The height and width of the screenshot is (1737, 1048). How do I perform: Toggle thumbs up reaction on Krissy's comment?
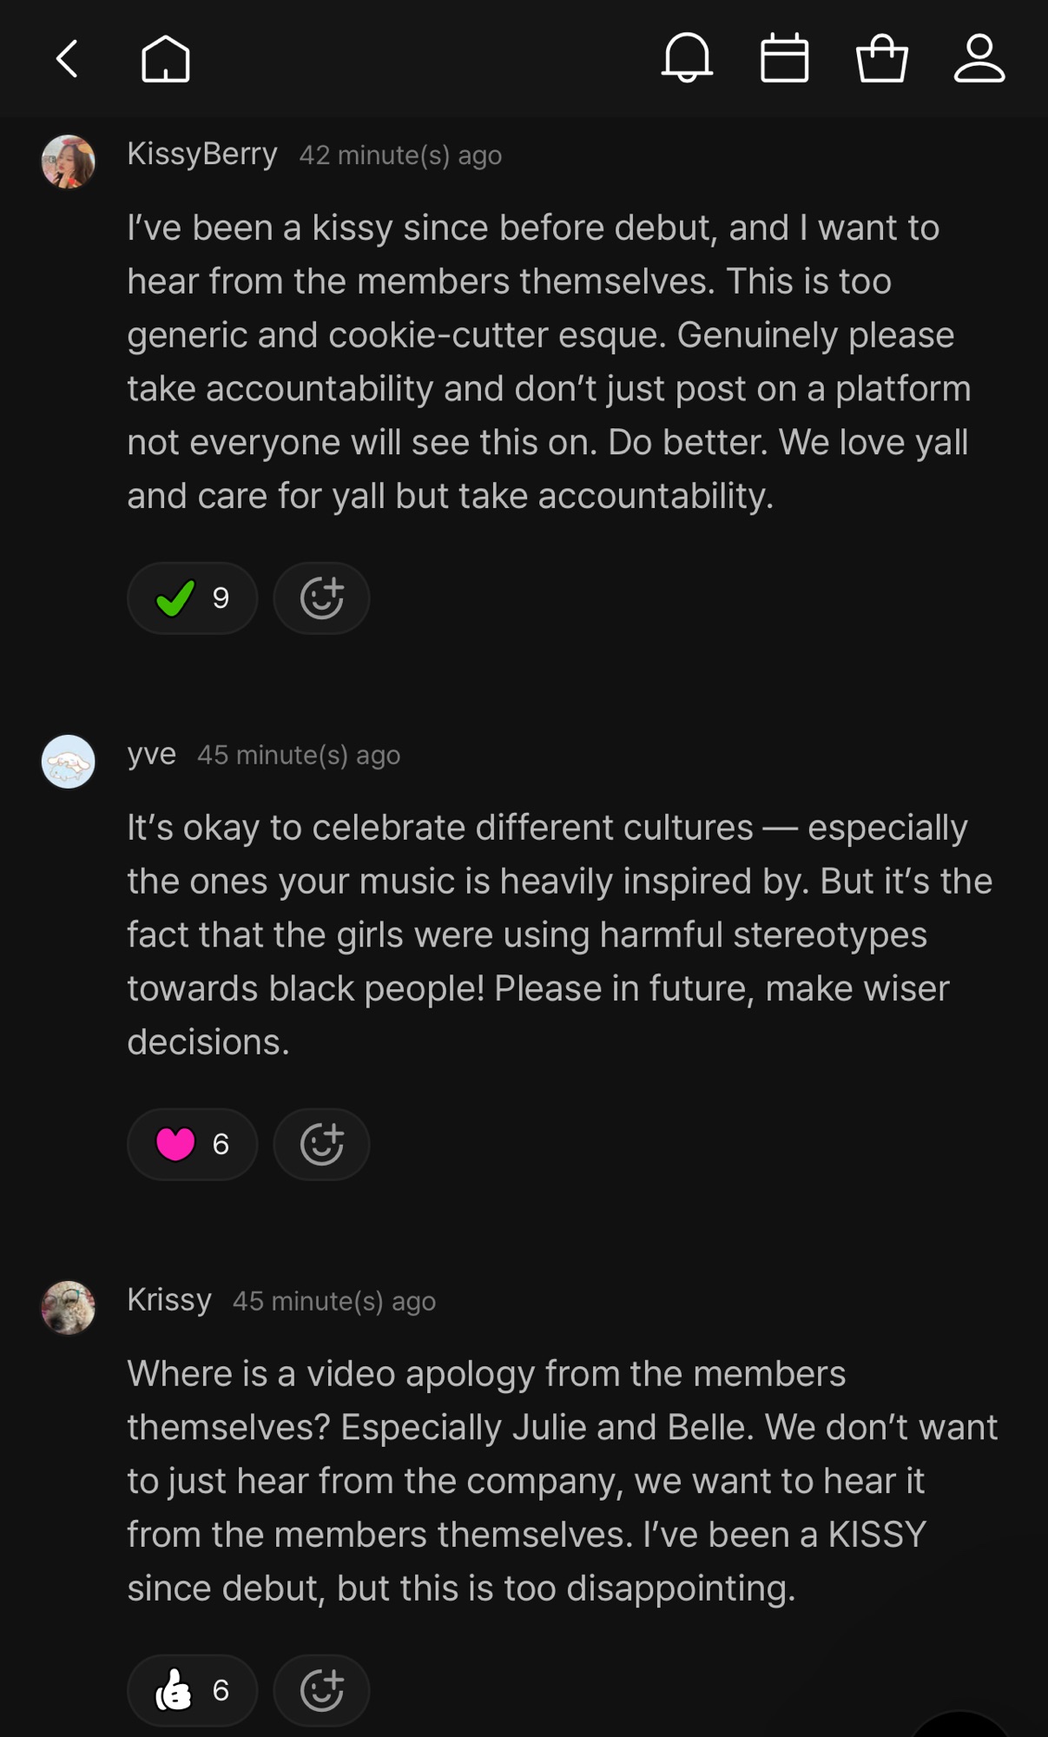pos(192,1690)
